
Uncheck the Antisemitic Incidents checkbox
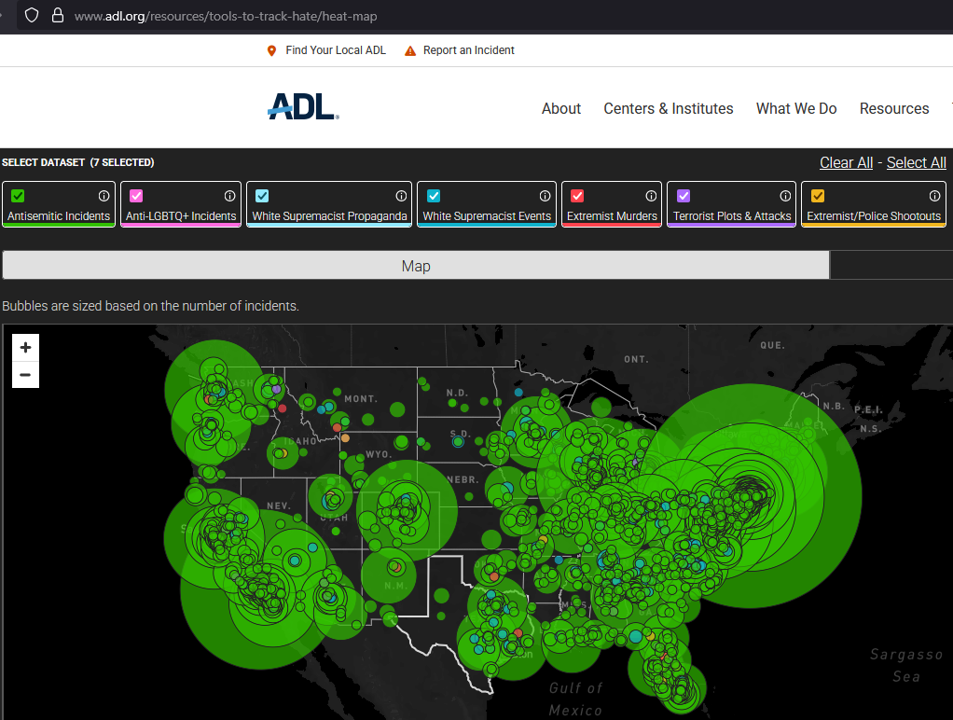[18, 196]
